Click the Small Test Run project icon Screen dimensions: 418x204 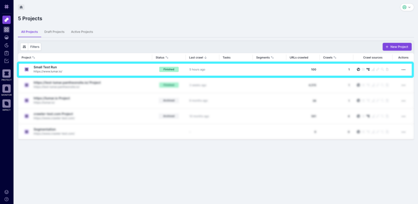coord(27,69)
